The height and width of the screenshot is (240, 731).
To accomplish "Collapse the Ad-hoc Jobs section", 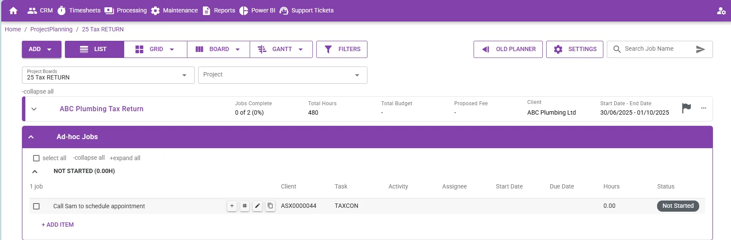I will click(x=31, y=137).
